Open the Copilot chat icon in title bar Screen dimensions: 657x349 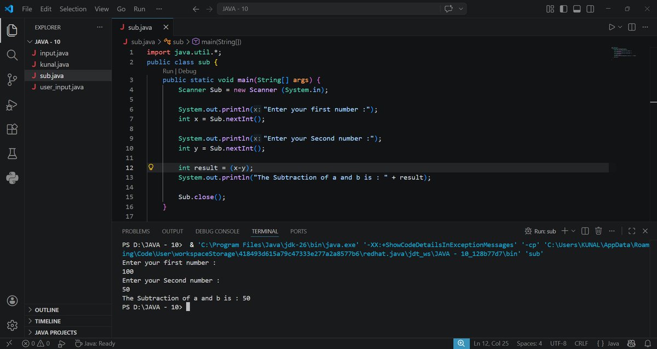click(x=449, y=9)
